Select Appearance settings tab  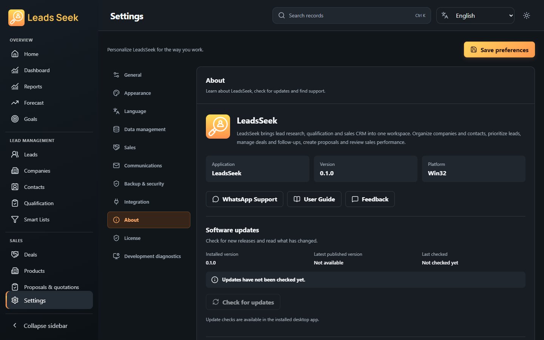[148, 93]
